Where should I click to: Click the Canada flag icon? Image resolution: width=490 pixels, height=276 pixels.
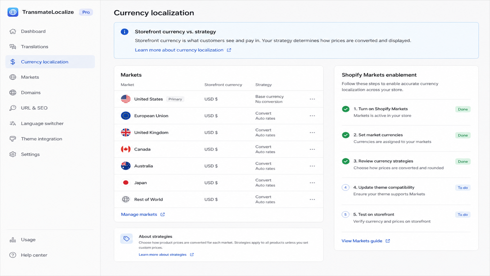(126, 149)
